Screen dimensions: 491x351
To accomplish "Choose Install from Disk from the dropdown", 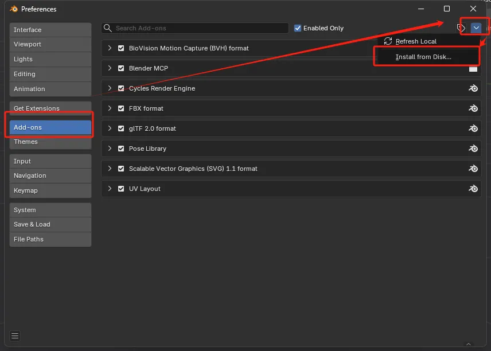I will click(x=428, y=57).
